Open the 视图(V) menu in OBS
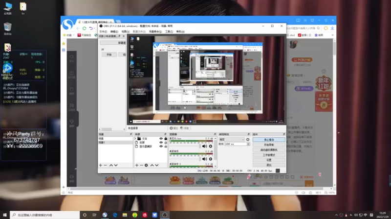The height and width of the screenshot is (219, 391). pyautogui.click(x=126, y=32)
